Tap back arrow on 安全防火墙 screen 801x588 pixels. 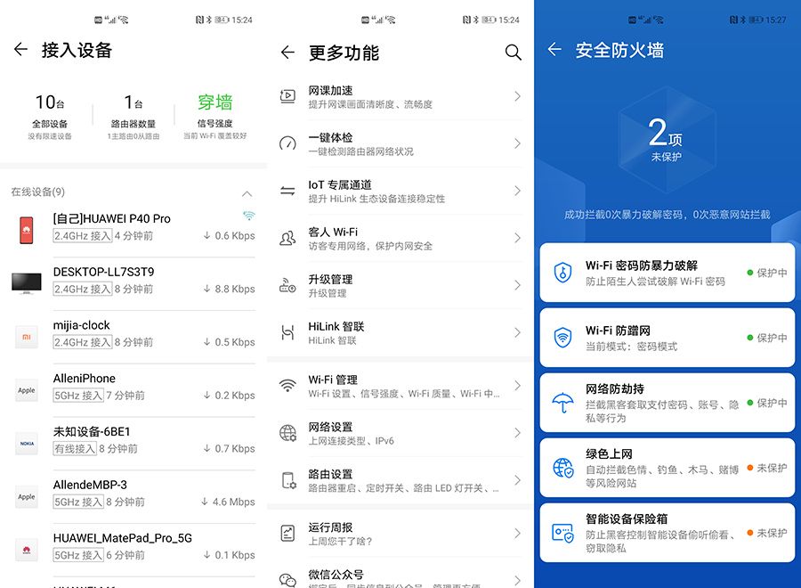point(554,50)
